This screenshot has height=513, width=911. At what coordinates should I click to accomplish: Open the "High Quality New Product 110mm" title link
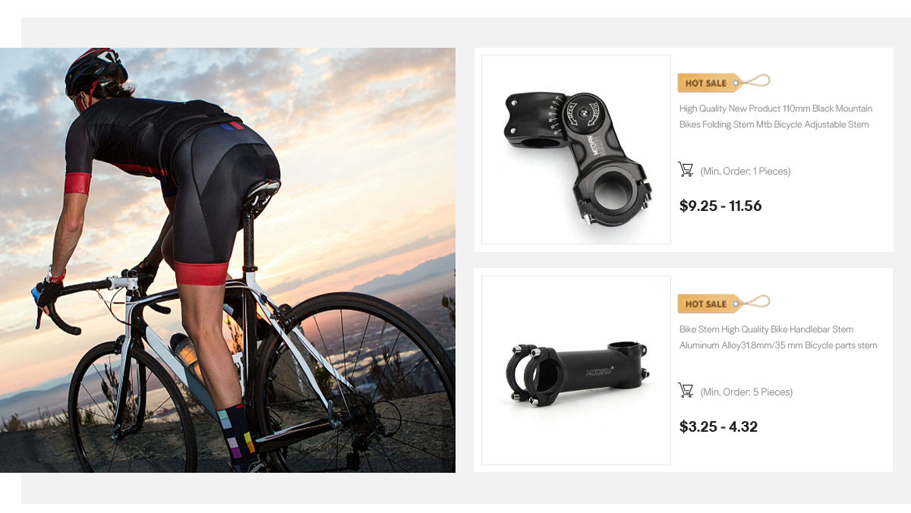[774, 116]
